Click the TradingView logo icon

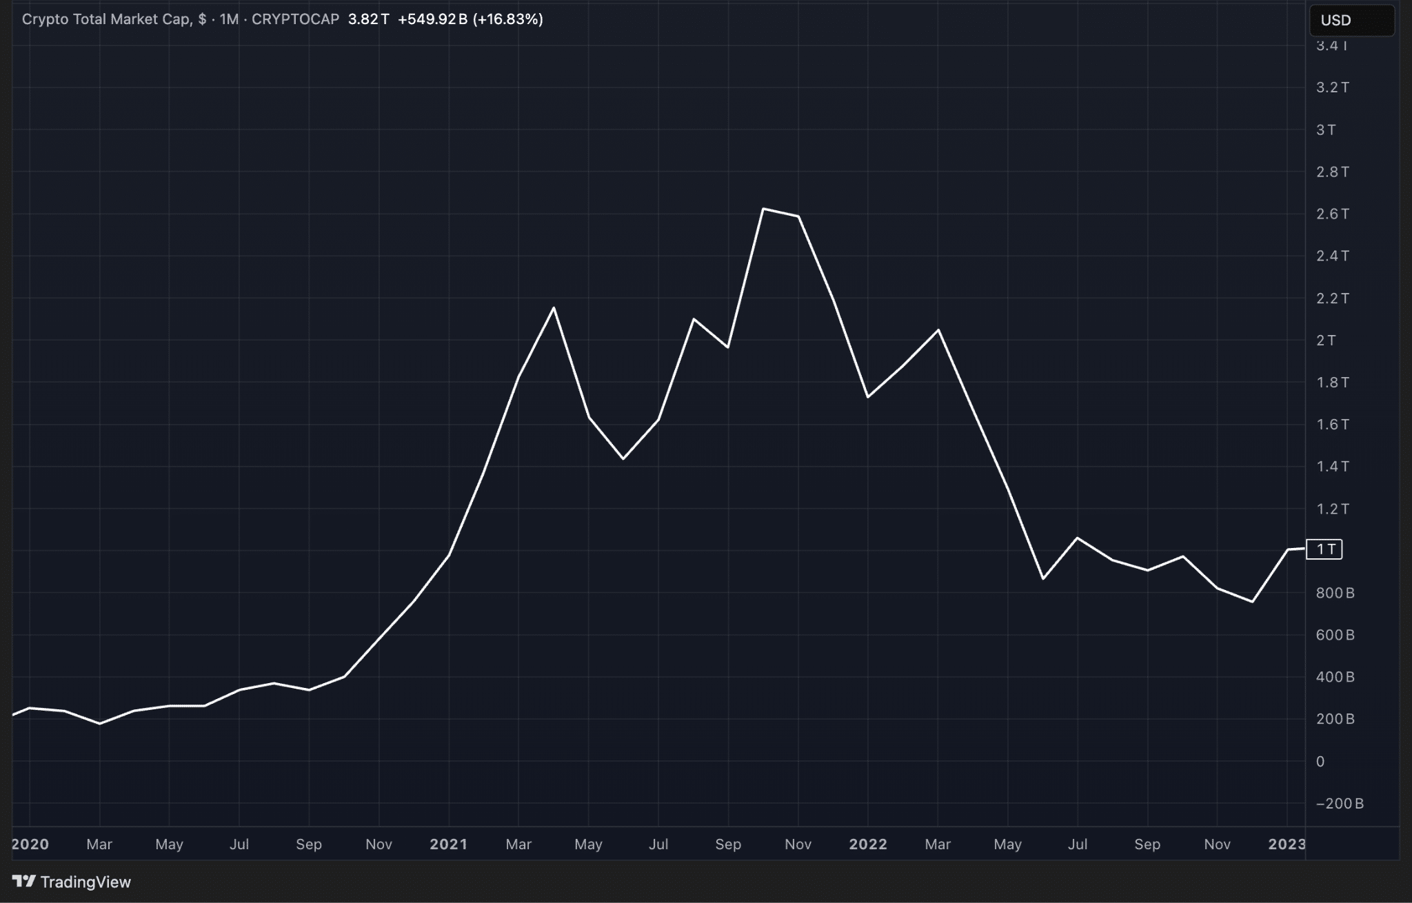(24, 881)
